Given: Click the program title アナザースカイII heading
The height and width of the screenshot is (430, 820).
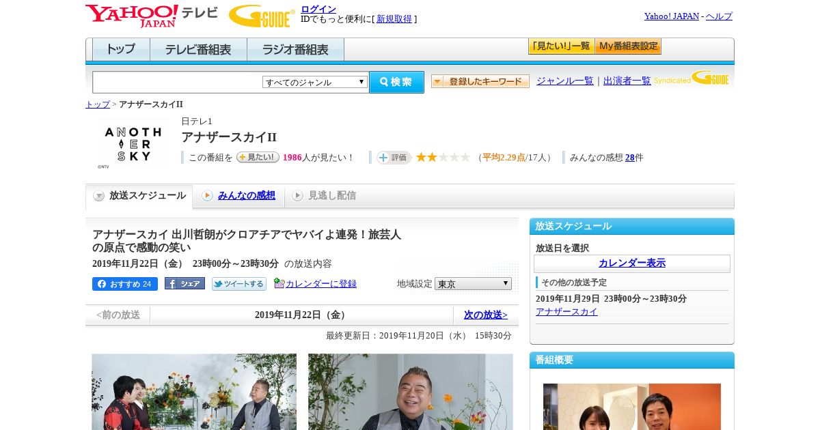Looking at the screenshot, I should (x=229, y=137).
